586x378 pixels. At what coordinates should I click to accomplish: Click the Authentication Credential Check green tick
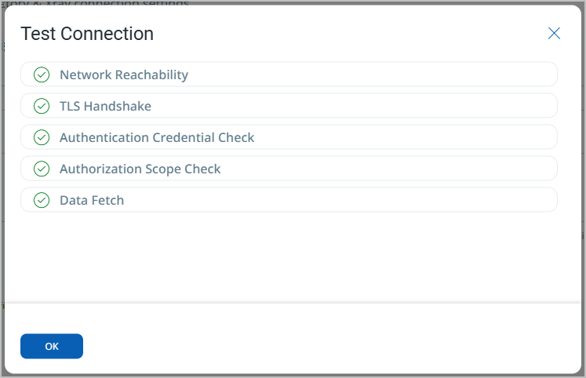point(42,137)
